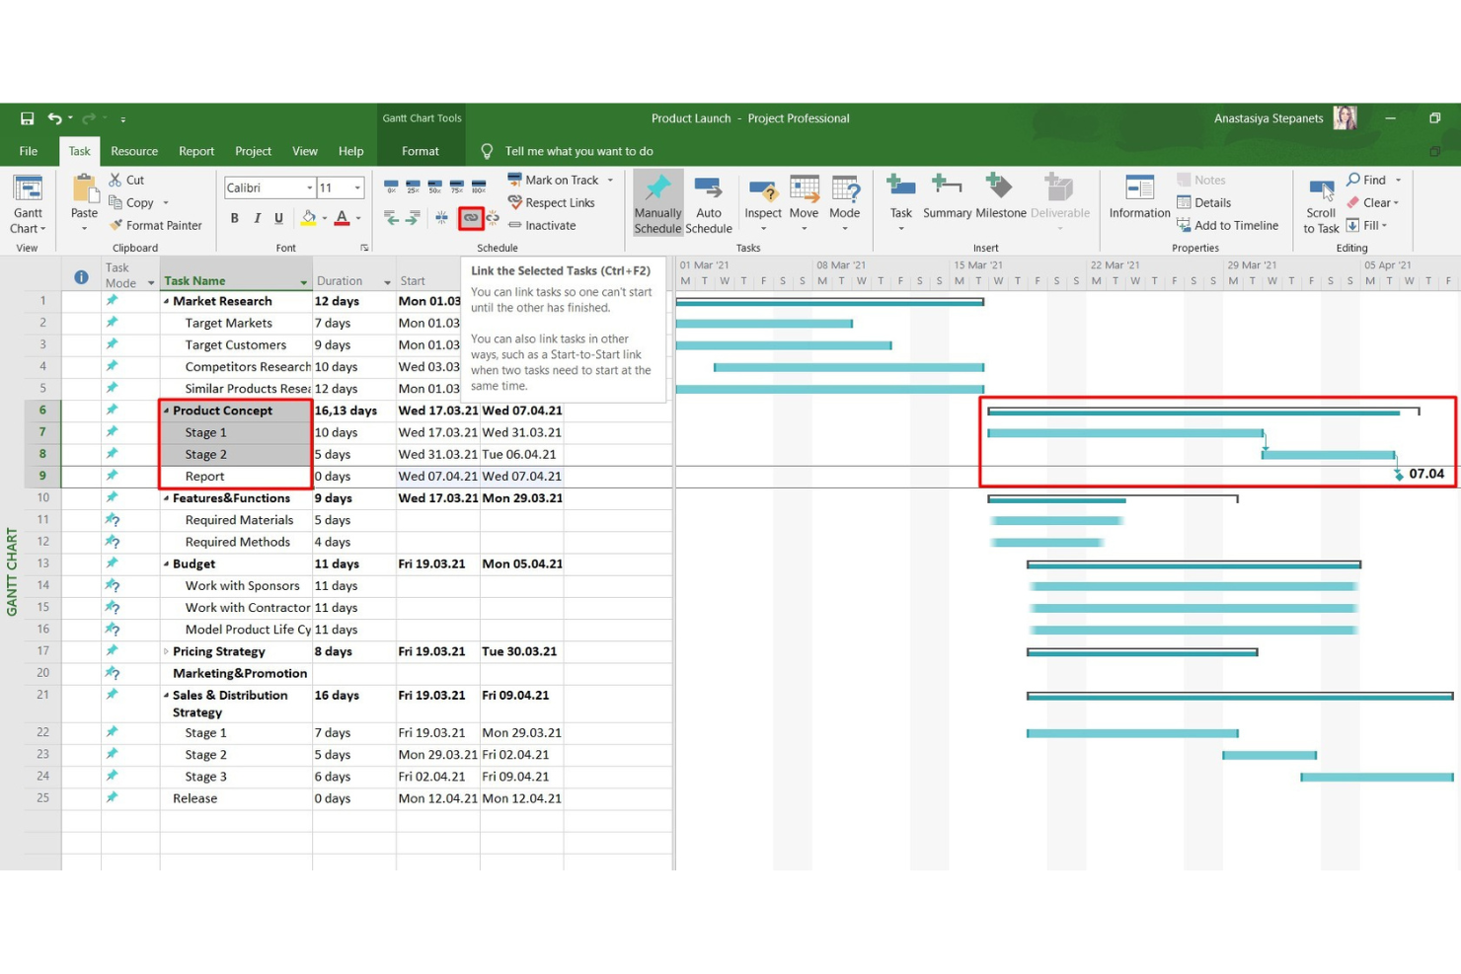Switch to the Report tab
This screenshot has width=1461, height=974.
(x=196, y=151)
